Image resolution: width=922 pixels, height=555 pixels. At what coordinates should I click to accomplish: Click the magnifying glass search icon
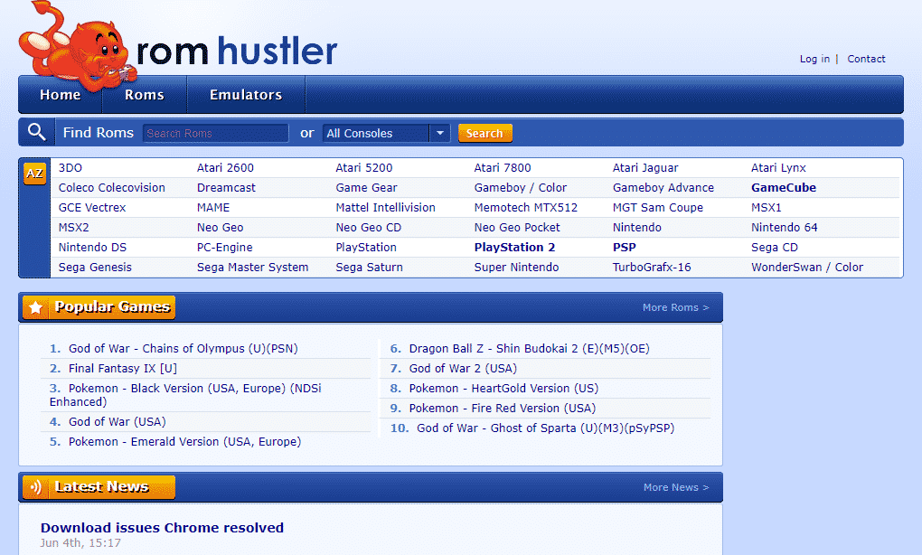(x=36, y=132)
